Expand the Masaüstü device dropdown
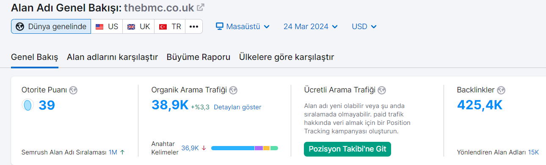 pyautogui.click(x=243, y=27)
